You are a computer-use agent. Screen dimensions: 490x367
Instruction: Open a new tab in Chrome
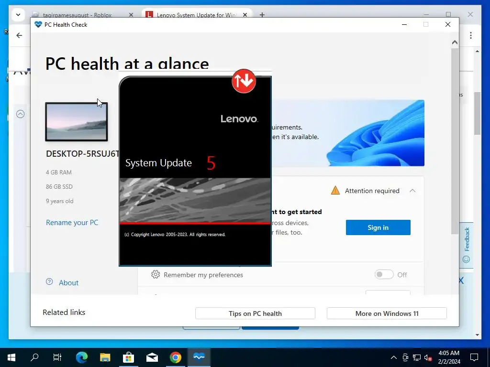click(x=262, y=15)
